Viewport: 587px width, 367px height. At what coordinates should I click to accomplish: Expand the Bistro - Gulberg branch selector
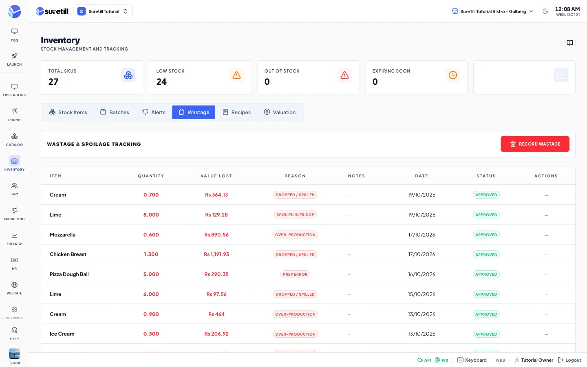pos(492,11)
